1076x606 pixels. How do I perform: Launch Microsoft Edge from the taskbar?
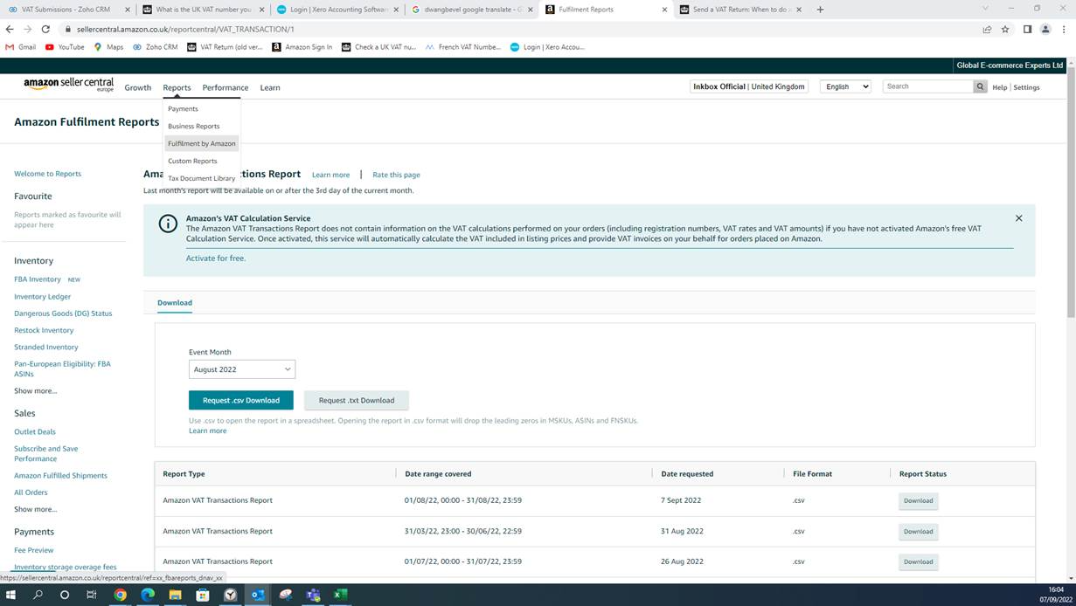148,595
